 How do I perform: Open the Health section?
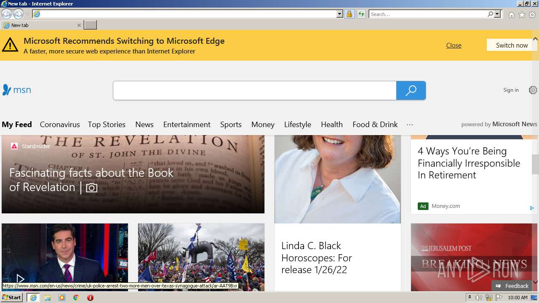(x=332, y=125)
